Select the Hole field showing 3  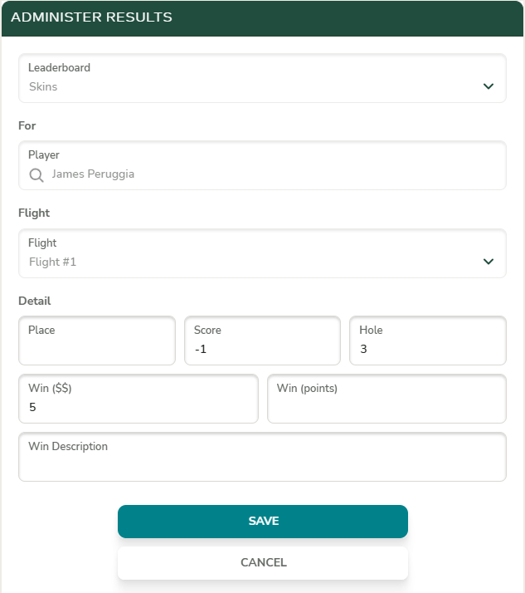pyautogui.click(x=427, y=349)
